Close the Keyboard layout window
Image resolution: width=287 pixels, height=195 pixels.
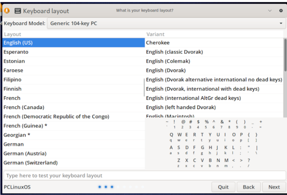281,11
